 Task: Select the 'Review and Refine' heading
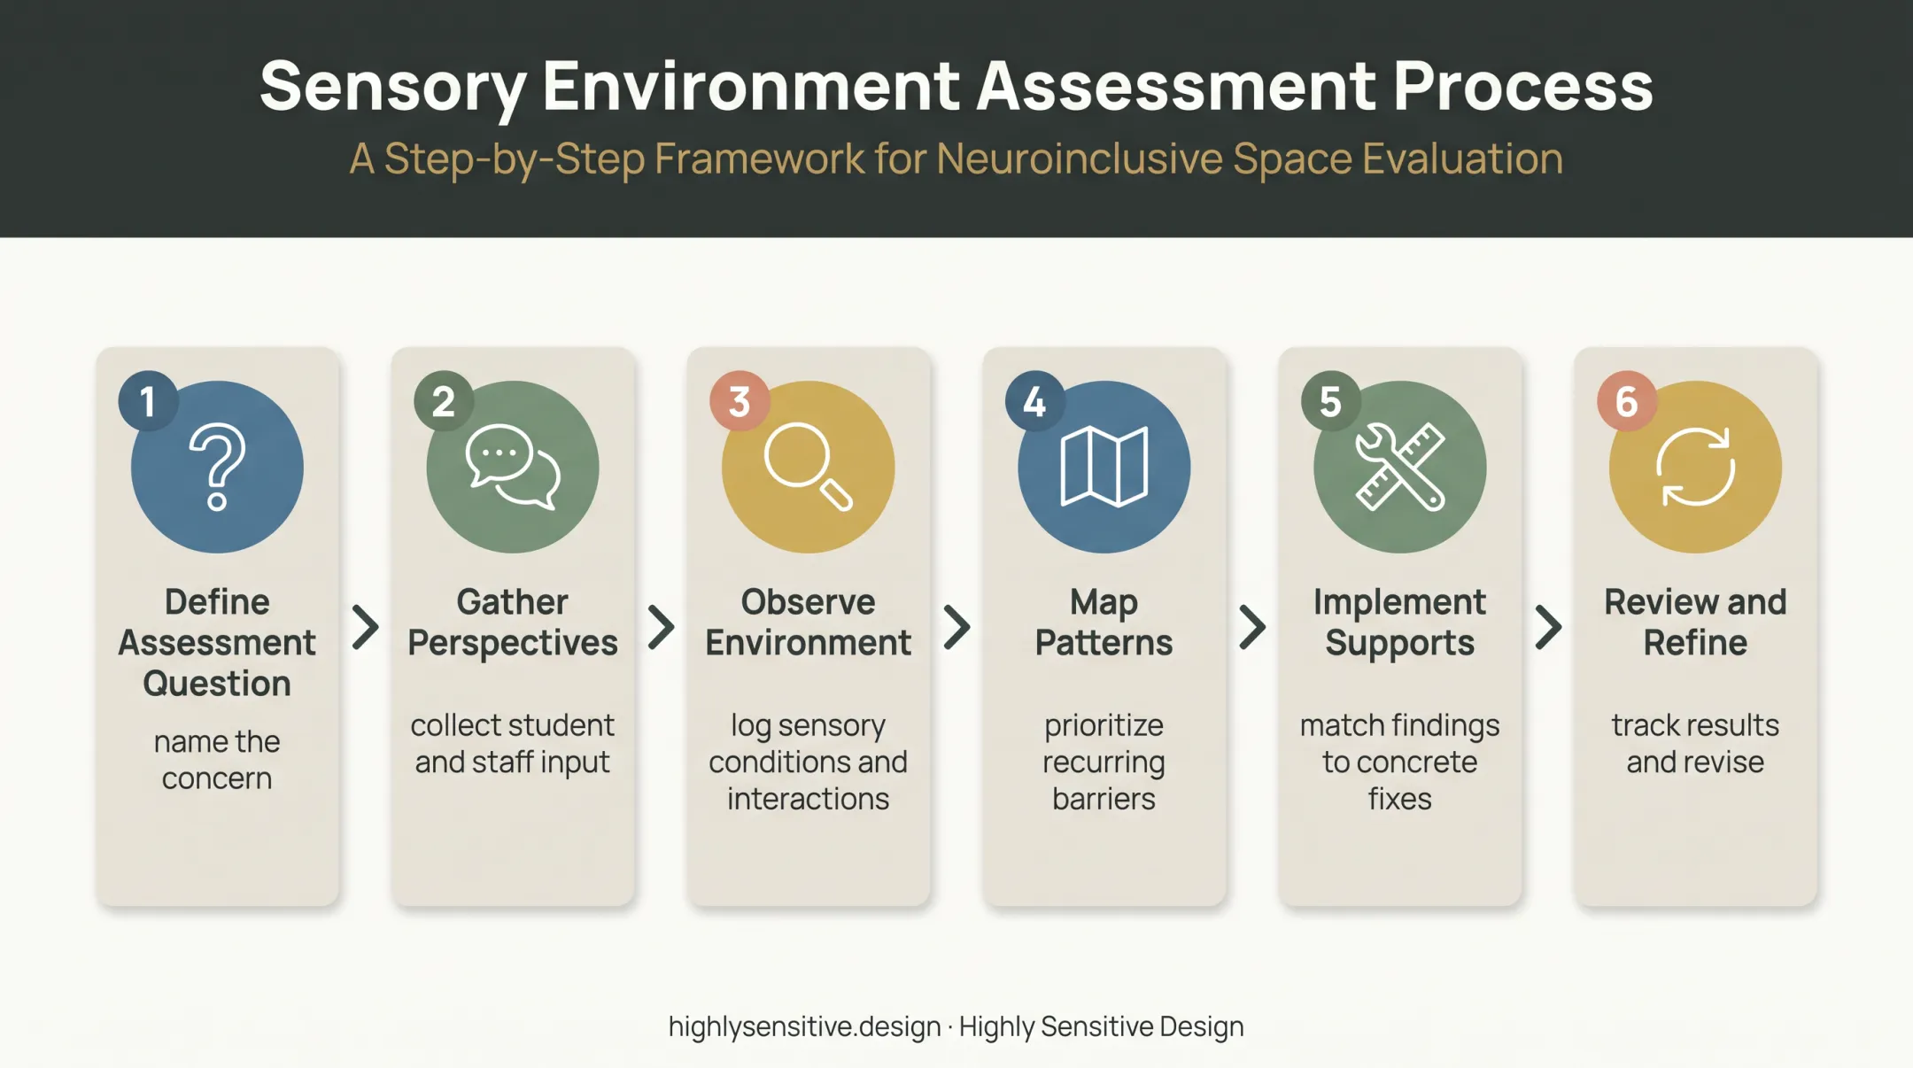click(1695, 623)
